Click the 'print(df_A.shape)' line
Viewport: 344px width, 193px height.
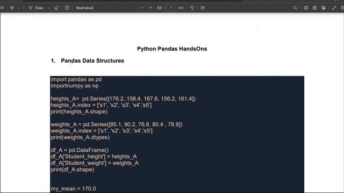[72, 169]
